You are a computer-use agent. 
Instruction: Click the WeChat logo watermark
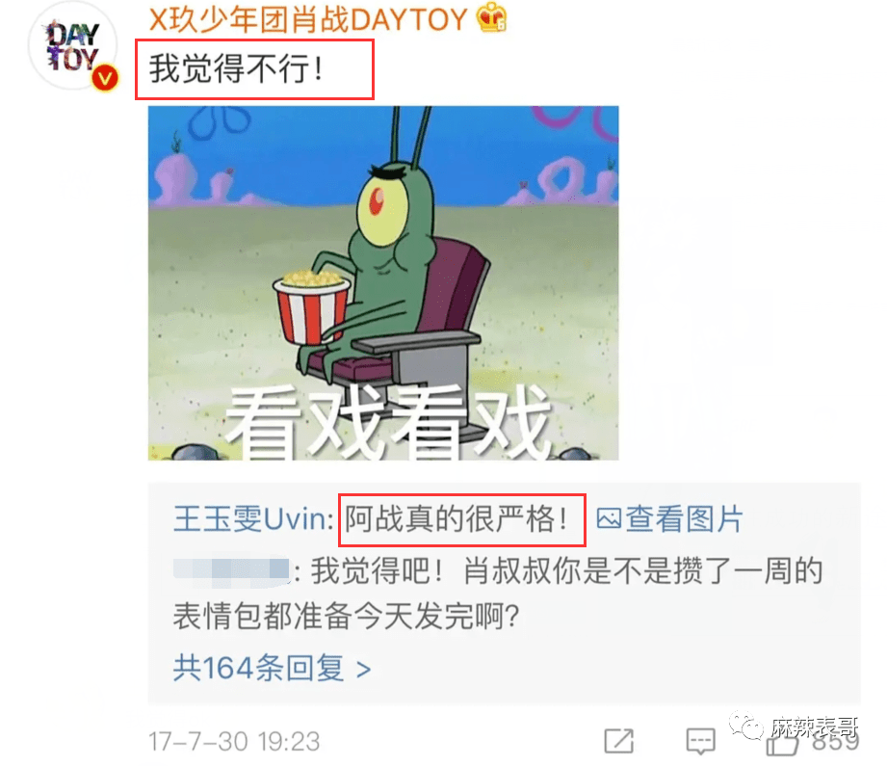click(x=746, y=726)
